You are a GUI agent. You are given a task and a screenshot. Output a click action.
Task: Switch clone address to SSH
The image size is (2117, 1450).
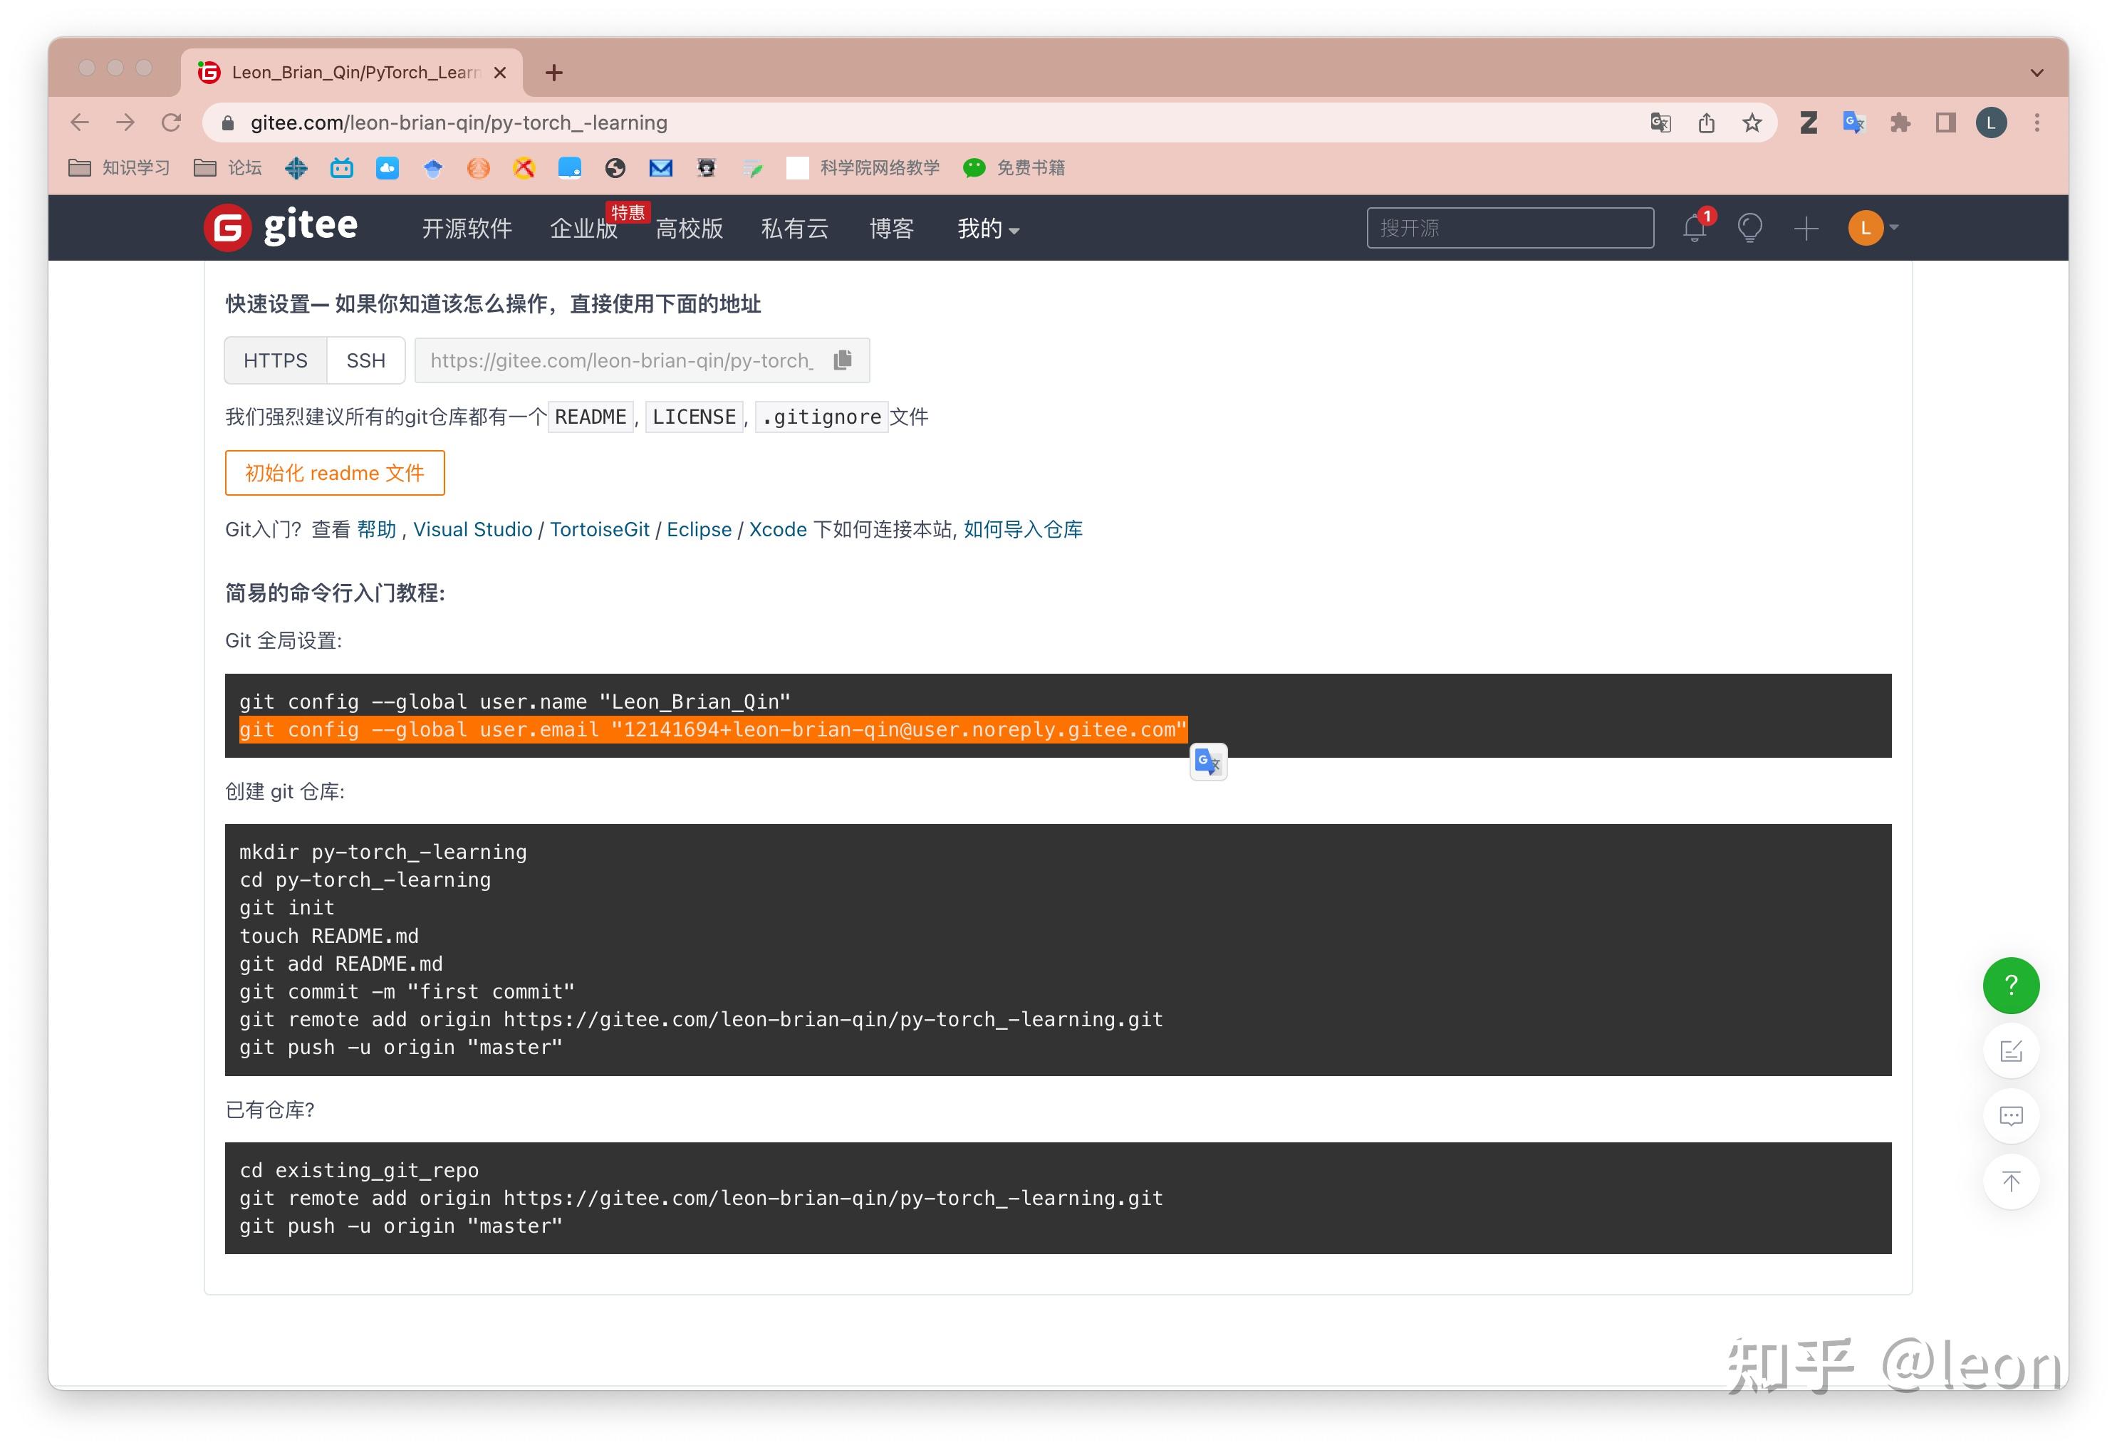365,360
